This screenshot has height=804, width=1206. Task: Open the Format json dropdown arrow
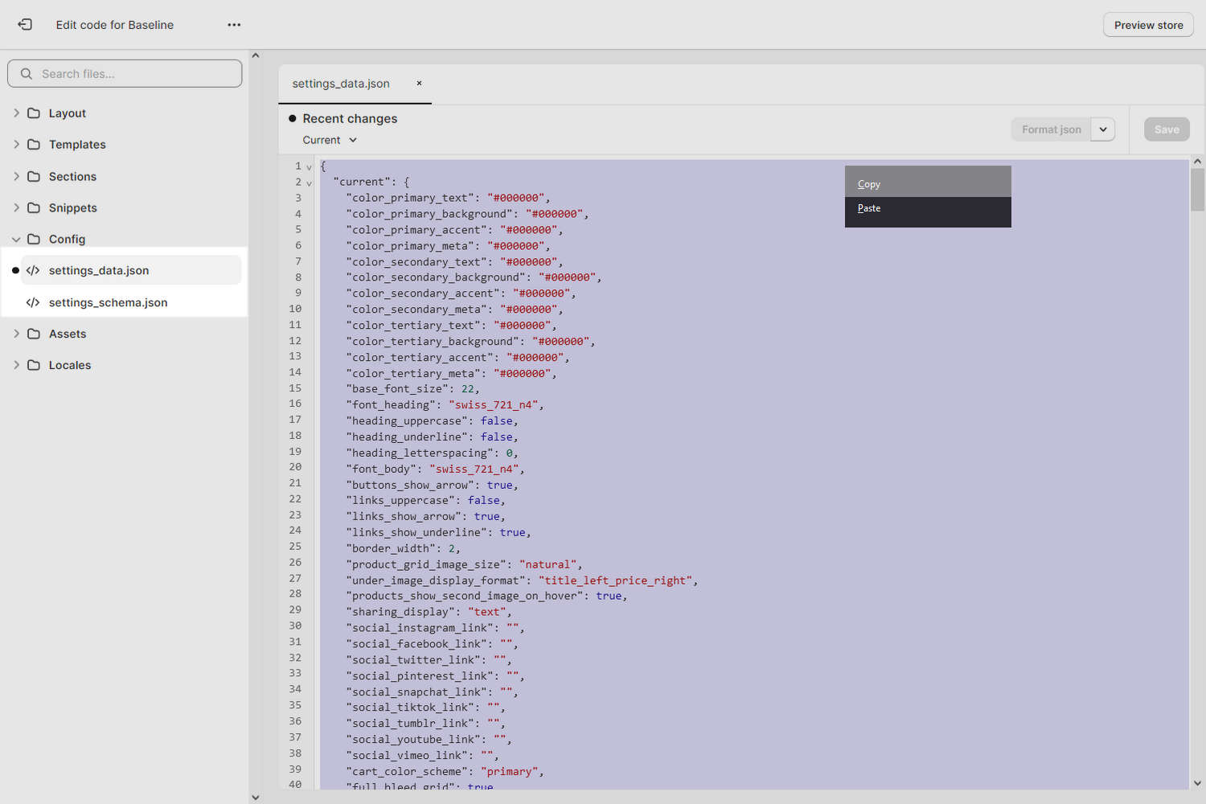tap(1102, 129)
